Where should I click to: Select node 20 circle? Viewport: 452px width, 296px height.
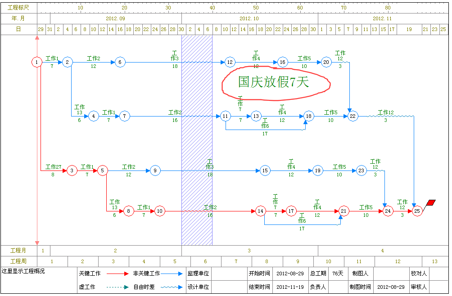[x=326, y=62]
